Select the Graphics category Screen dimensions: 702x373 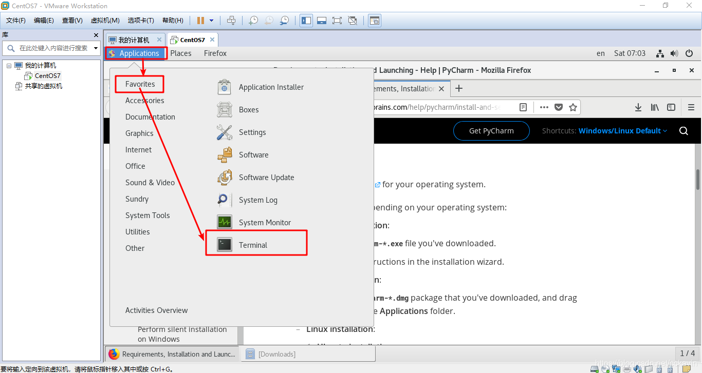tap(139, 133)
